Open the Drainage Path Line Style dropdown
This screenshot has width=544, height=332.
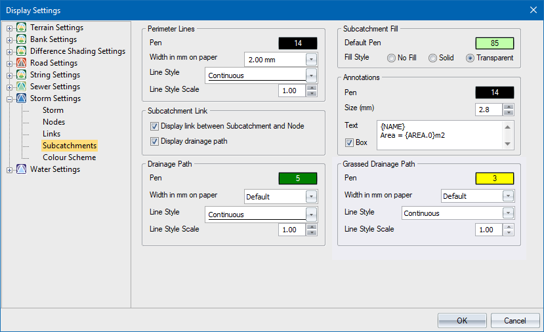click(x=311, y=214)
